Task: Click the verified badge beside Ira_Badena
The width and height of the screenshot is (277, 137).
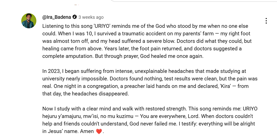Action: click(x=75, y=17)
